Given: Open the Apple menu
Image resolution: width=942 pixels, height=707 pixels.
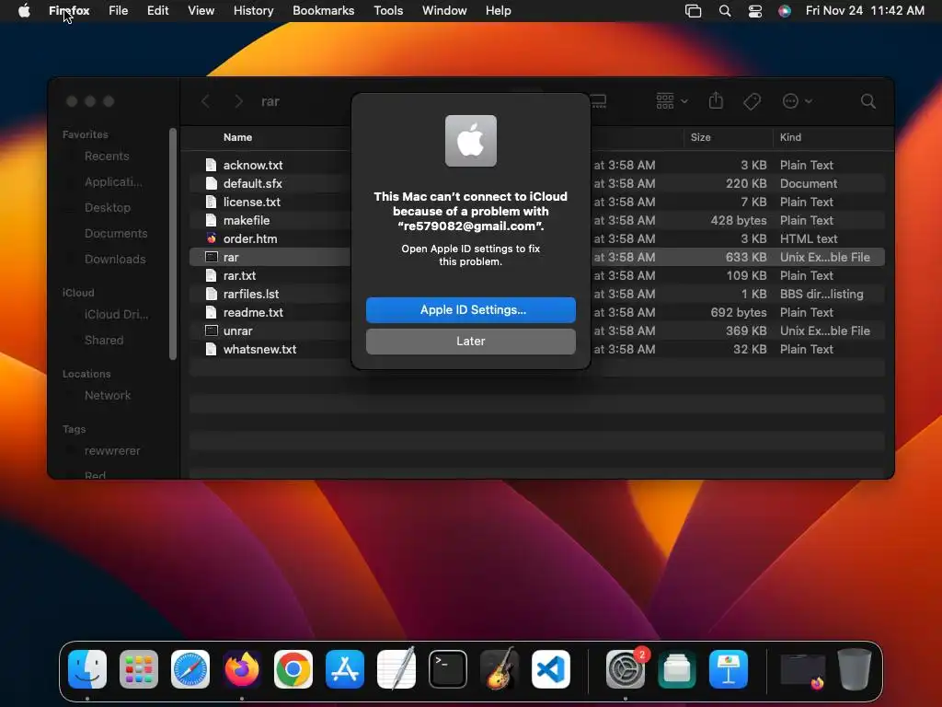Looking at the screenshot, I should click(24, 10).
